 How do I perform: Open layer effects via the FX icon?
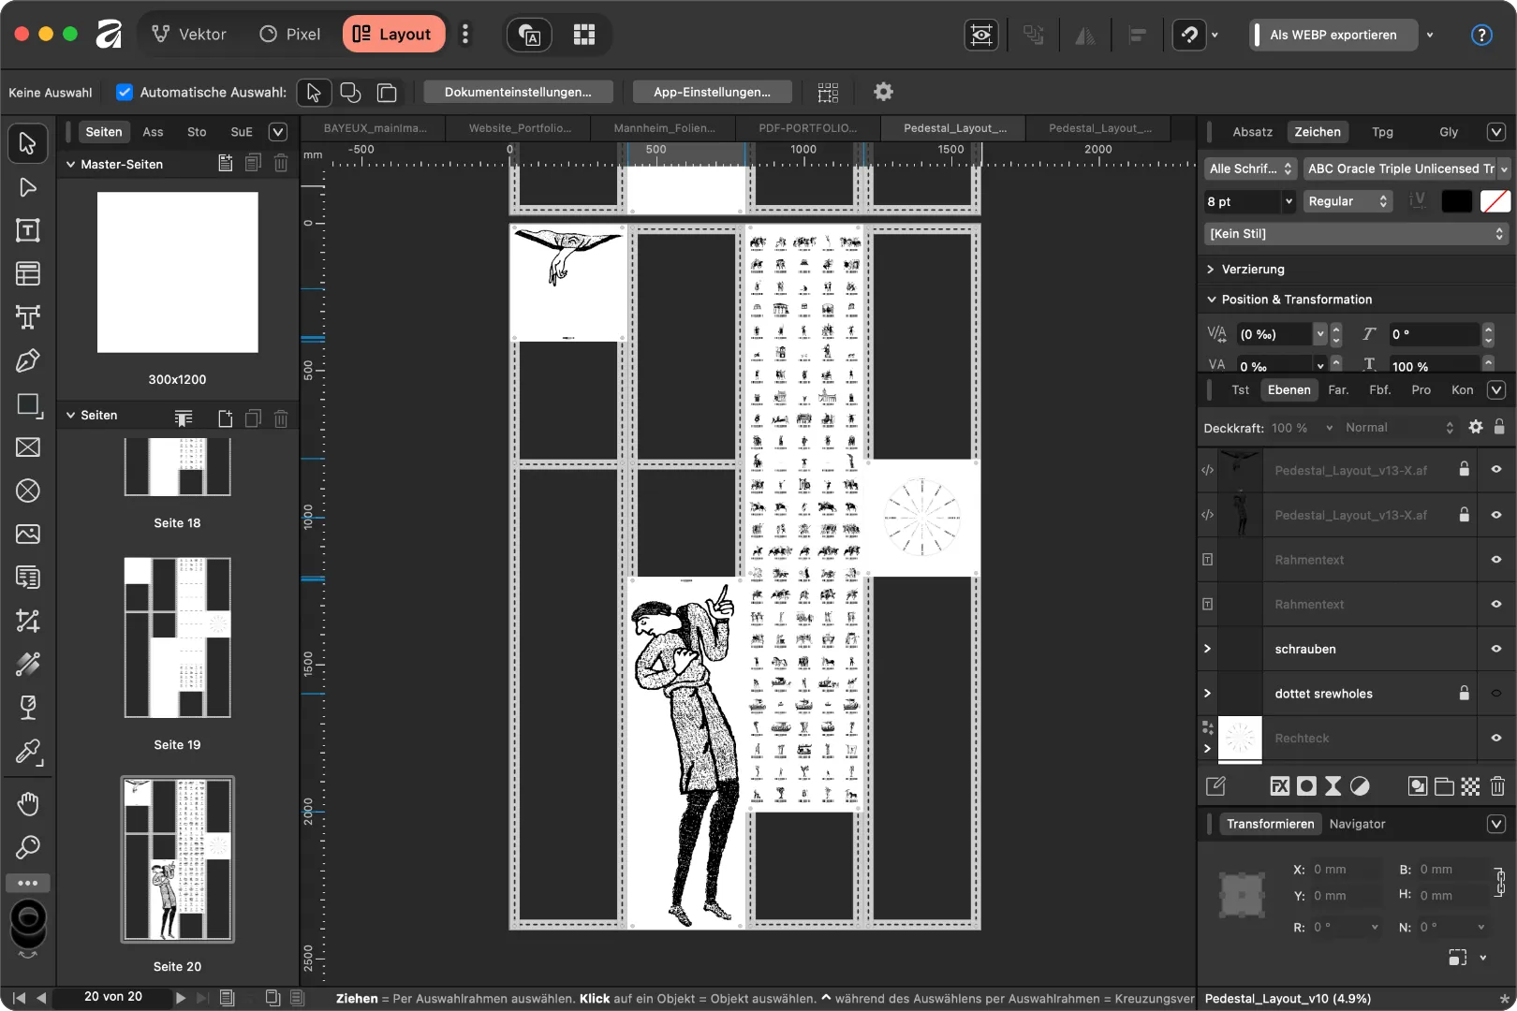coord(1279,786)
